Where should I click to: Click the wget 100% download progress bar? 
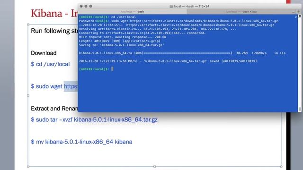pyautogui.click(x=187, y=53)
